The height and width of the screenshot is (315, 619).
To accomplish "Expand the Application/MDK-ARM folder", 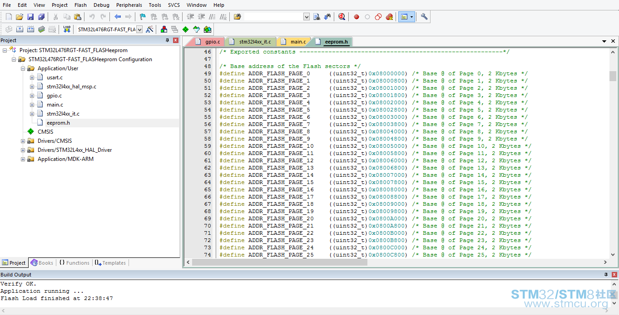I will 23,159.
